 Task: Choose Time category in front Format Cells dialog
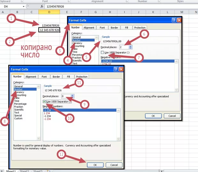(17, 101)
